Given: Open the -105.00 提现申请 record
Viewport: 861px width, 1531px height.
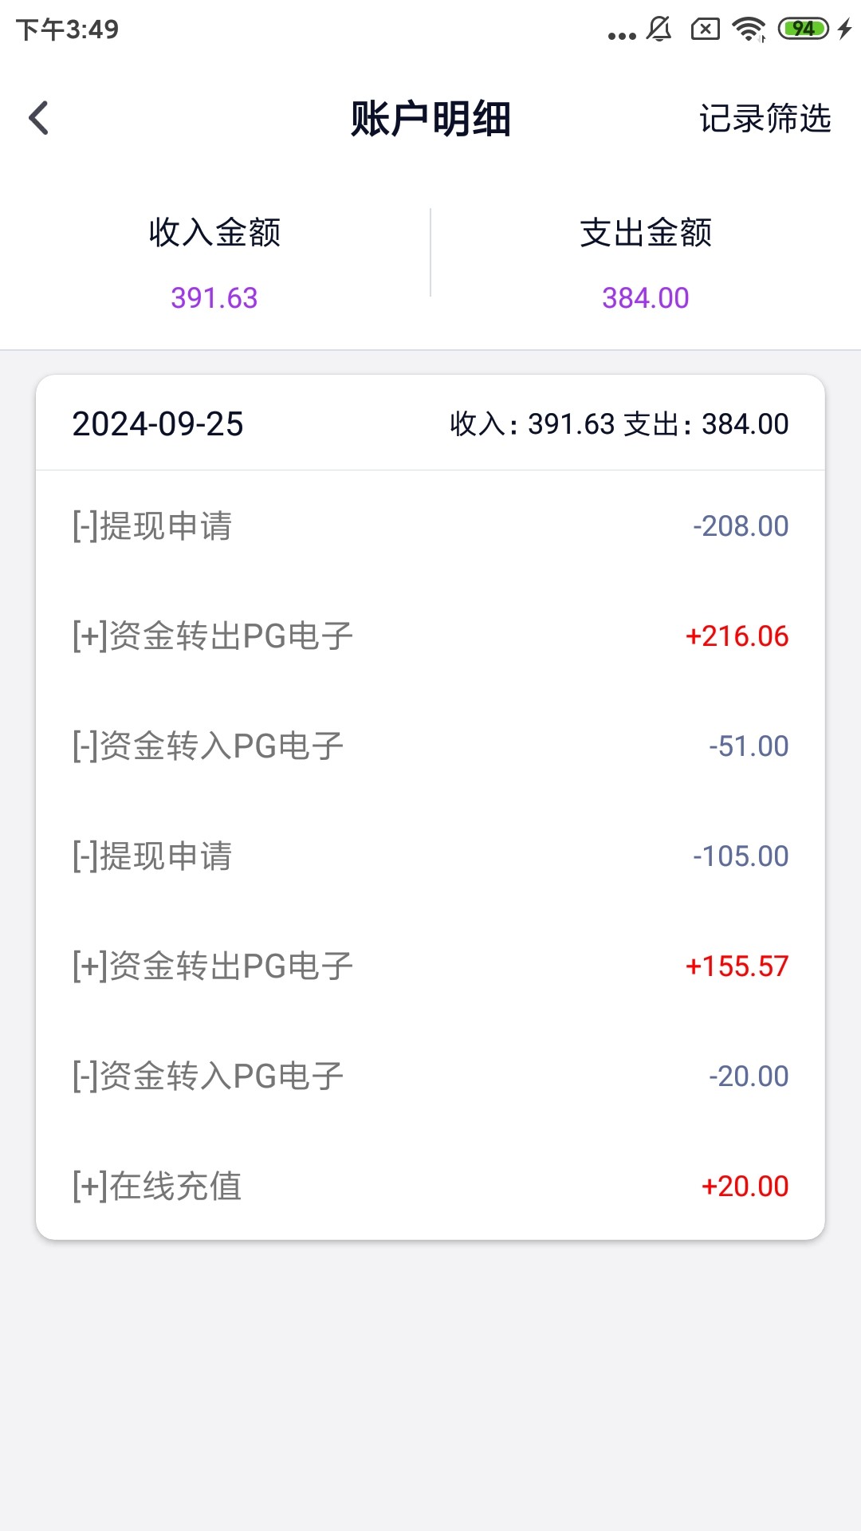Looking at the screenshot, I should (x=431, y=856).
